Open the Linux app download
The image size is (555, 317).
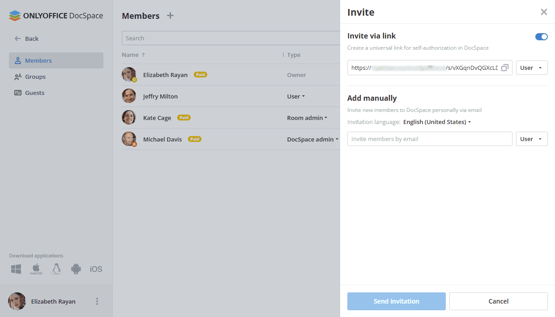(x=56, y=269)
